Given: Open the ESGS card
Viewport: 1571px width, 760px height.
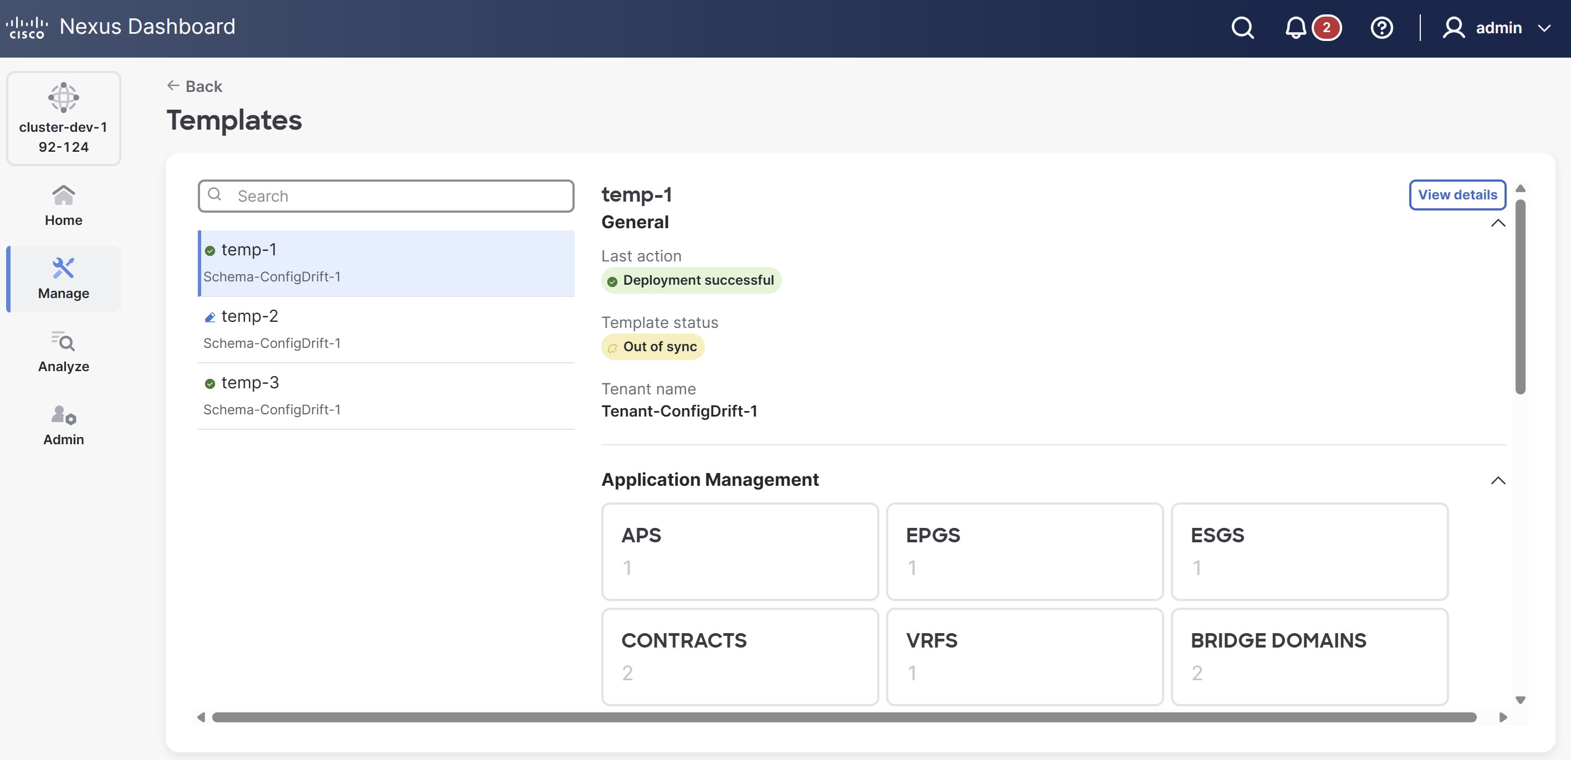Looking at the screenshot, I should click(x=1309, y=552).
